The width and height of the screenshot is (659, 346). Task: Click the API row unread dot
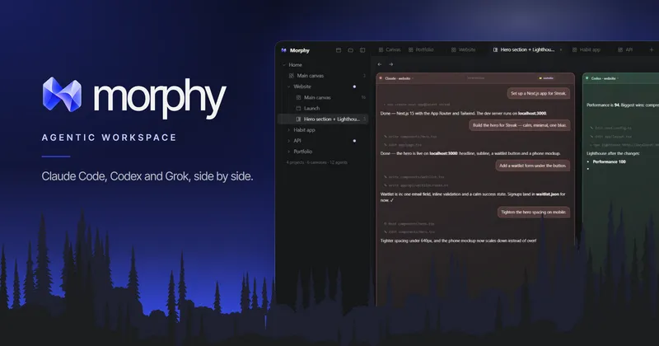[x=354, y=141]
